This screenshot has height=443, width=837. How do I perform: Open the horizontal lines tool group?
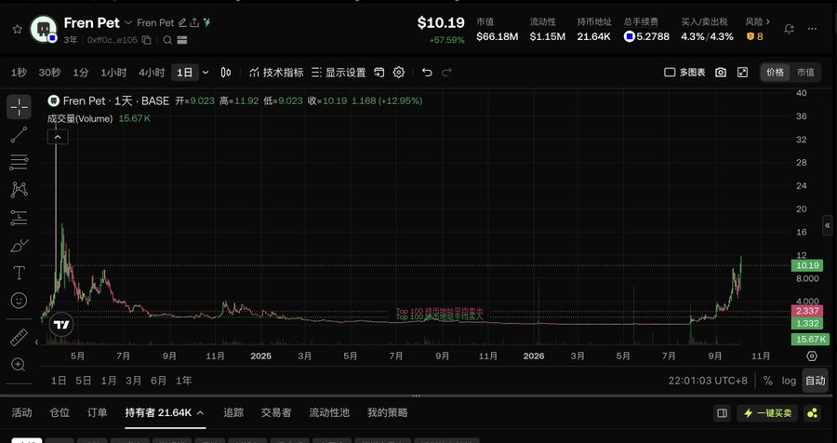click(19, 162)
